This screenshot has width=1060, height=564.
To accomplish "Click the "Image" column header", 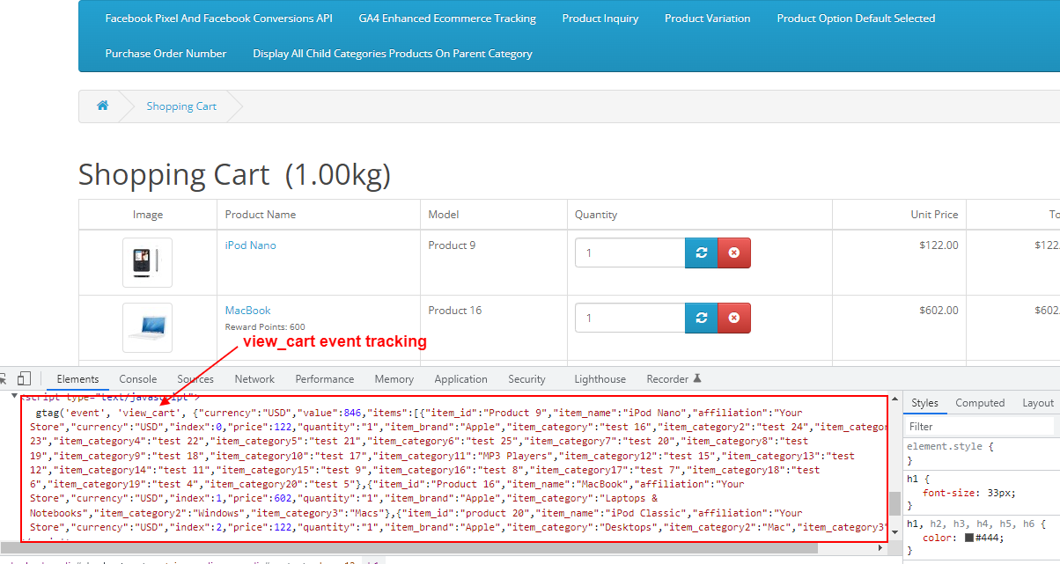I will point(147,215).
